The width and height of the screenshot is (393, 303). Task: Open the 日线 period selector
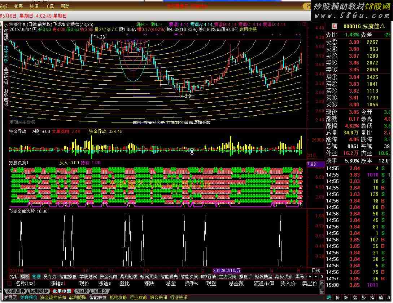[x=315, y=270]
